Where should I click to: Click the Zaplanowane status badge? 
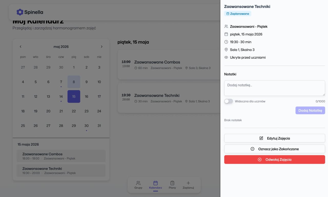tap(238, 14)
